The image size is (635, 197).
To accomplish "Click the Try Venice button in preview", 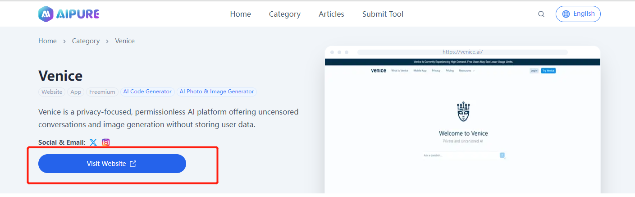I will pos(548,71).
